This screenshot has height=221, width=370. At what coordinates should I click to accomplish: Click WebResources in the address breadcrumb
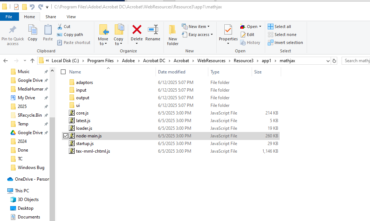tap(211, 61)
